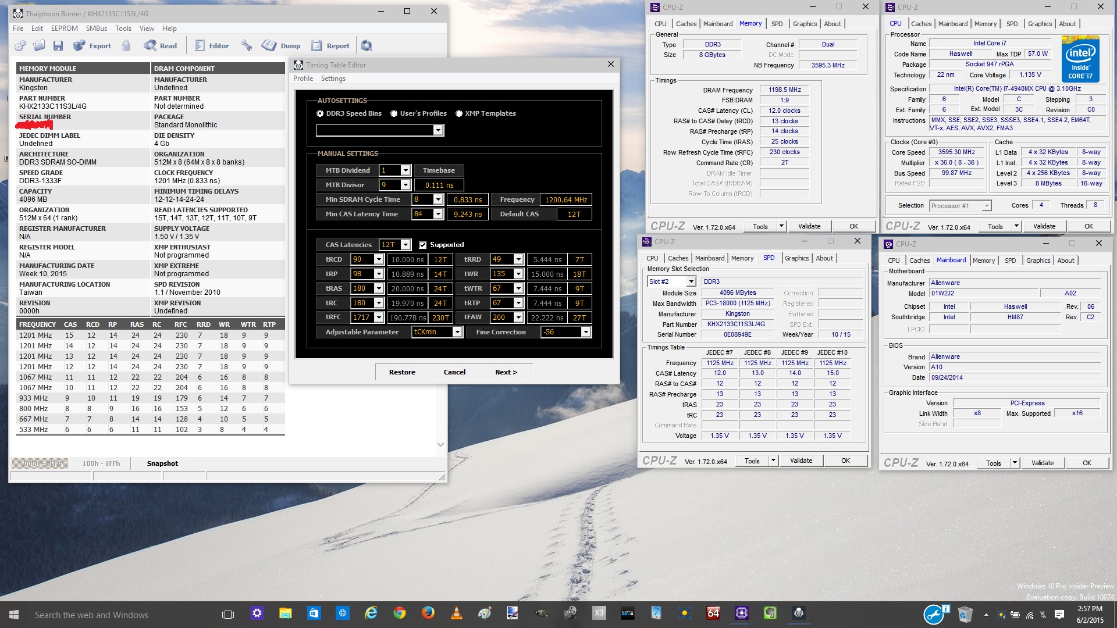
Task: Open the Caches tab in the CPU-Z CPU window
Action: 921,24
